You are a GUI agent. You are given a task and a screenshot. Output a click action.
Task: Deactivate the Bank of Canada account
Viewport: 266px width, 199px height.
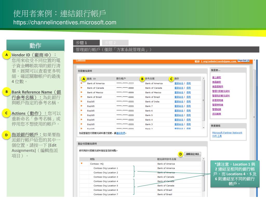[189, 88]
